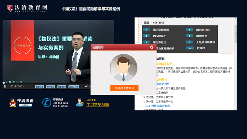Viewport: 247px width, 139px height.
Task: Select contents item 5 建筑物共有
Action: [203, 30]
